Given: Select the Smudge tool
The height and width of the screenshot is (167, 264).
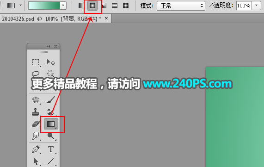Looking at the screenshot, I should 36,136.
